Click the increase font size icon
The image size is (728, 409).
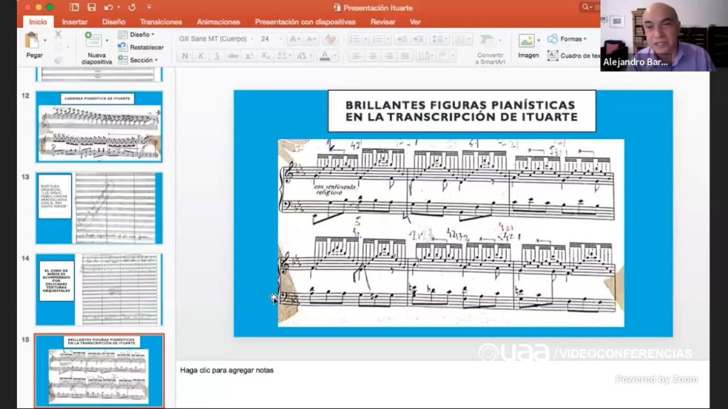pos(294,39)
